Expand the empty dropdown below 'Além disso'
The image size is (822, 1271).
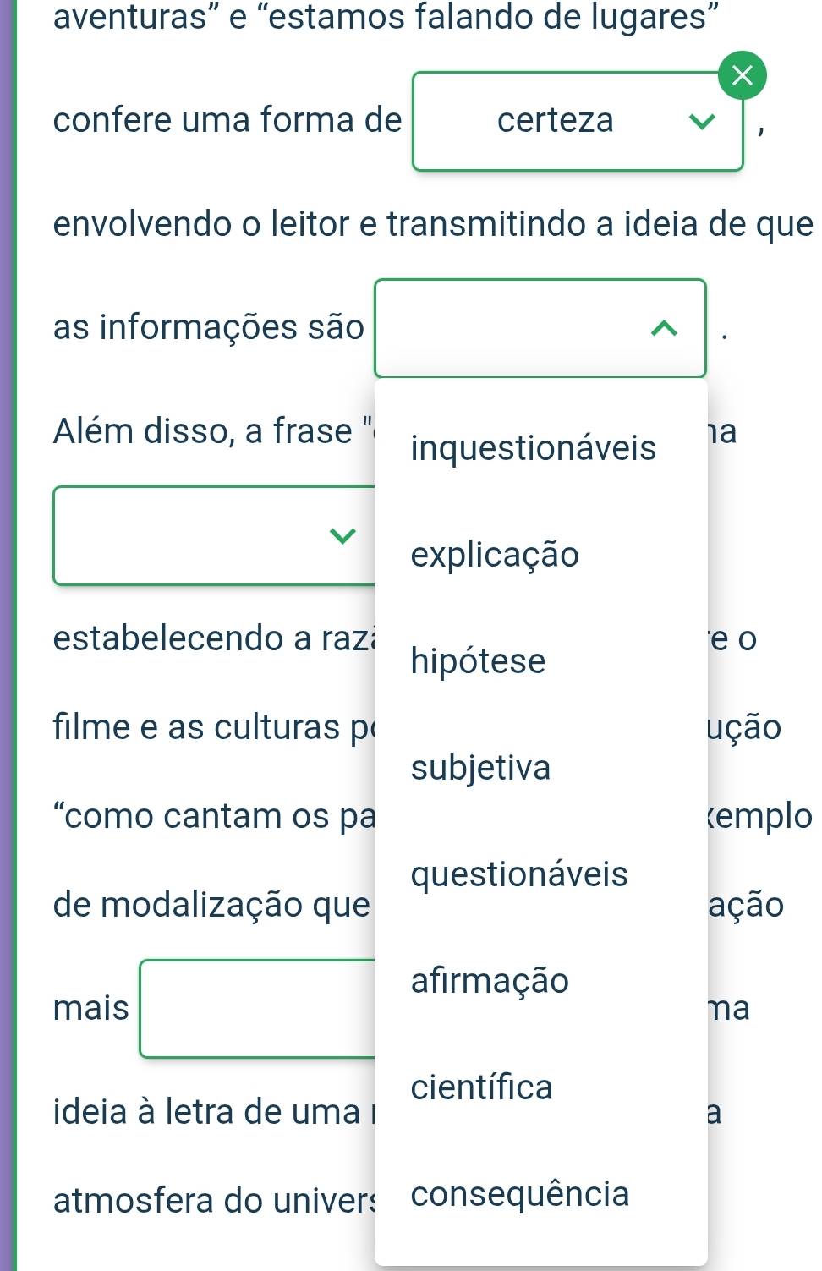coord(342,536)
